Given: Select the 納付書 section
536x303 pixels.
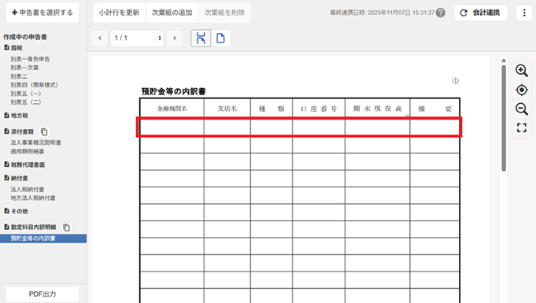Looking at the screenshot, I should point(16,178).
